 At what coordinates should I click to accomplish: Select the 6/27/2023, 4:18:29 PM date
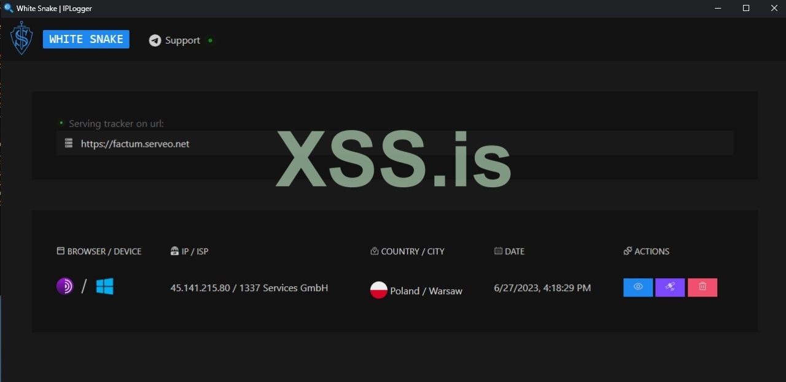542,288
